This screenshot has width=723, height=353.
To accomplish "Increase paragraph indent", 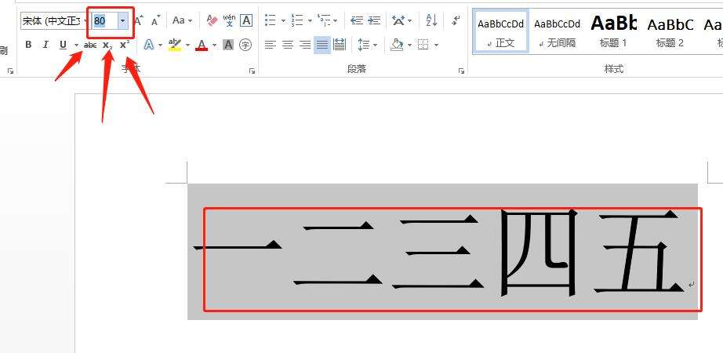I will coord(374,20).
